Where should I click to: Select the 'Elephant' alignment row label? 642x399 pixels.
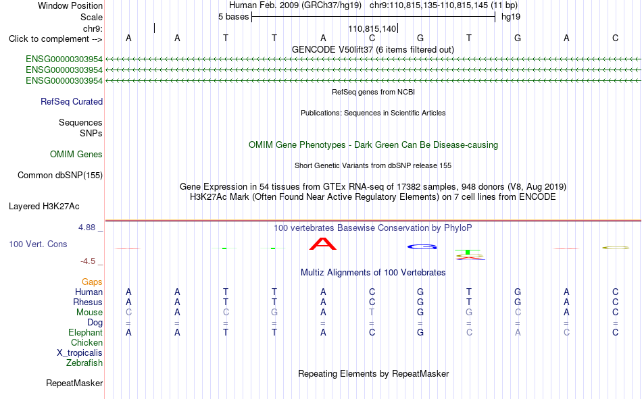(86, 333)
